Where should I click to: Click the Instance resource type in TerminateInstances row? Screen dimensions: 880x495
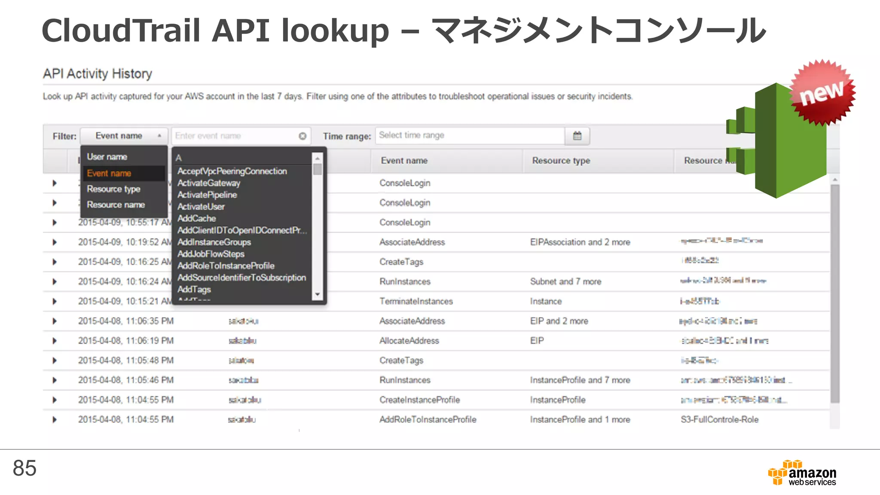546,302
